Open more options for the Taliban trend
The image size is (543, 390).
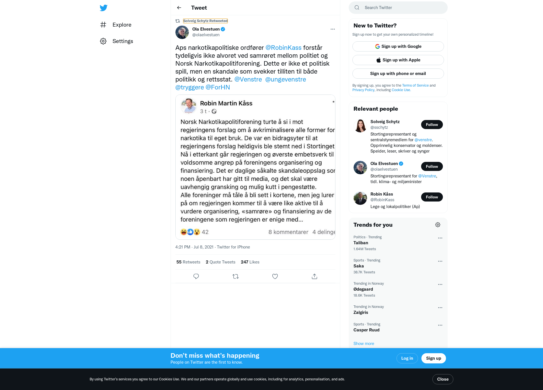[x=440, y=238]
